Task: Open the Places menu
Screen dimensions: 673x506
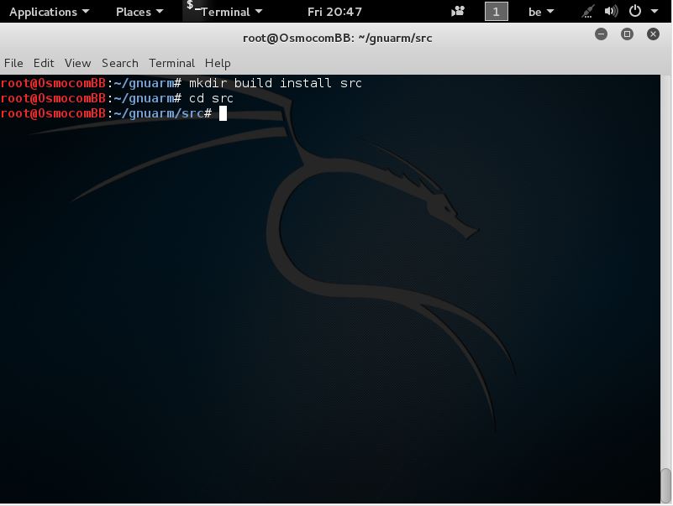Action: pos(139,12)
